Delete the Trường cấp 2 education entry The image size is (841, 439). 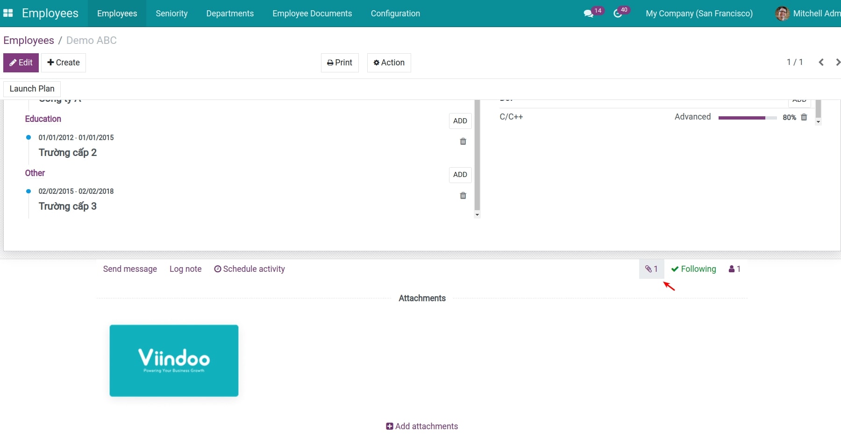pyautogui.click(x=463, y=142)
